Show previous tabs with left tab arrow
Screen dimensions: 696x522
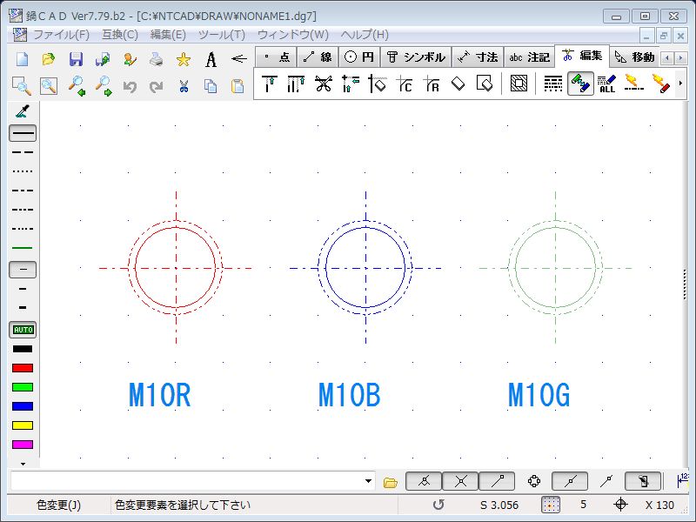click(667, 57)
